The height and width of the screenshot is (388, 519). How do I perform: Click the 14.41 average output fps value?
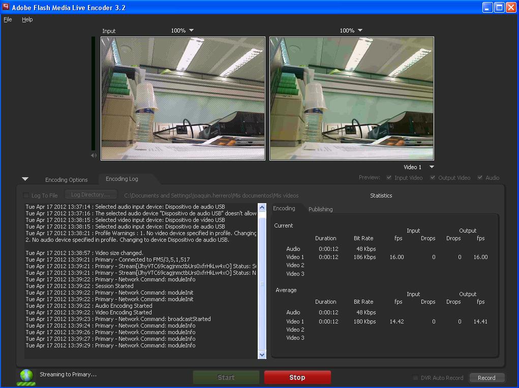point(480,321)
